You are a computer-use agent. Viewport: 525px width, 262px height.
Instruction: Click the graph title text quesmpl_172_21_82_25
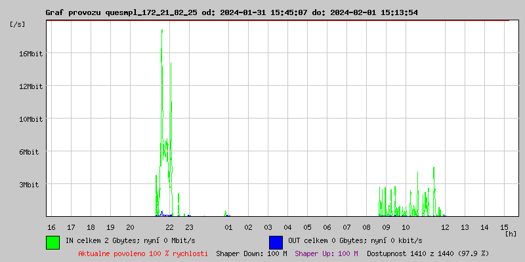point(152,12)
